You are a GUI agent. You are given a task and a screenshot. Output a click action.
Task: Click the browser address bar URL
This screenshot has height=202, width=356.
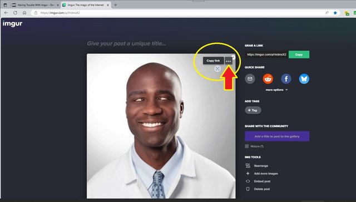pyautogui.click(x=60, y=13)
